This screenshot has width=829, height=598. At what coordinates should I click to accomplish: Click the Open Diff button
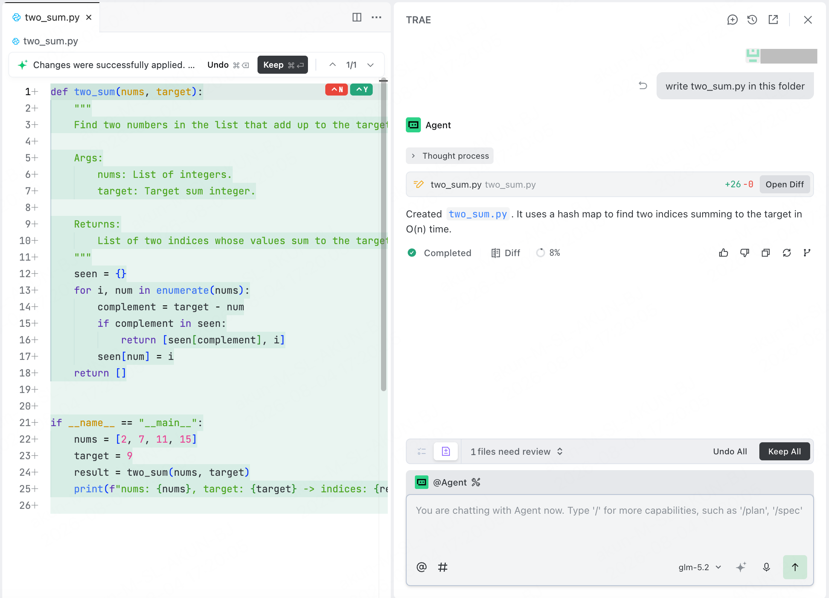(x=785, y=184)
